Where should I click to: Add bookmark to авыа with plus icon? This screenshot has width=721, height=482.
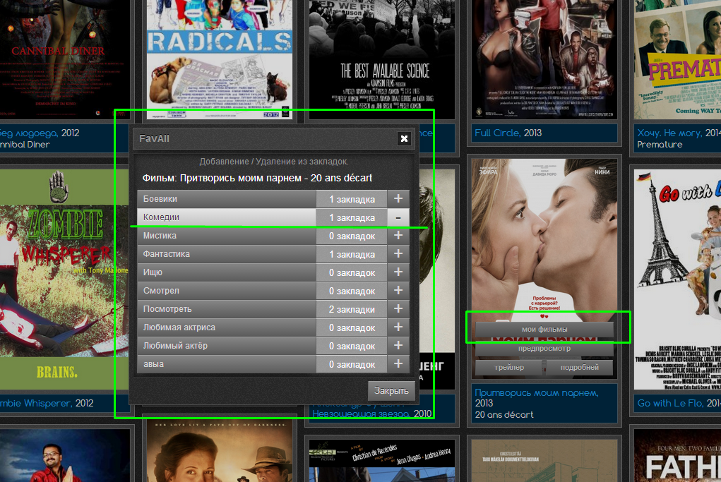tap(398, 364)
